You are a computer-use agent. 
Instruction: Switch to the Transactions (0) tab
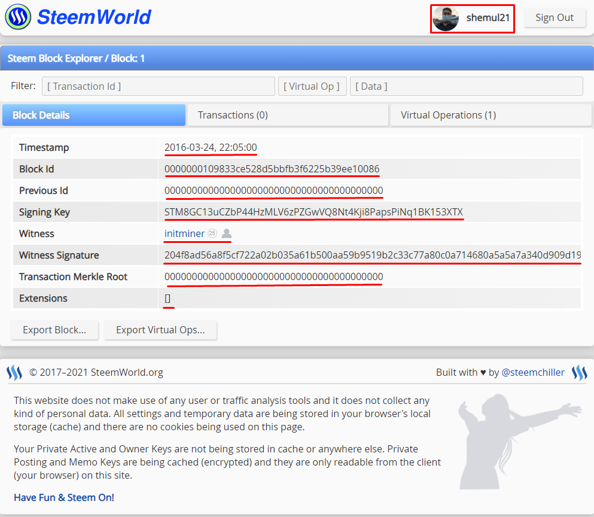(x=288, y=115)
